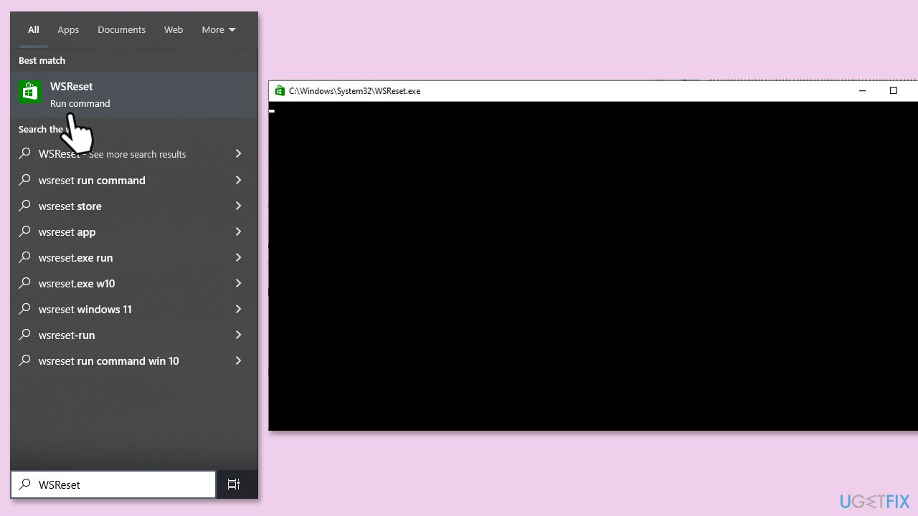
Task: Select the 'wsreset.exe run' web suggestion
Action: (133, 257)
